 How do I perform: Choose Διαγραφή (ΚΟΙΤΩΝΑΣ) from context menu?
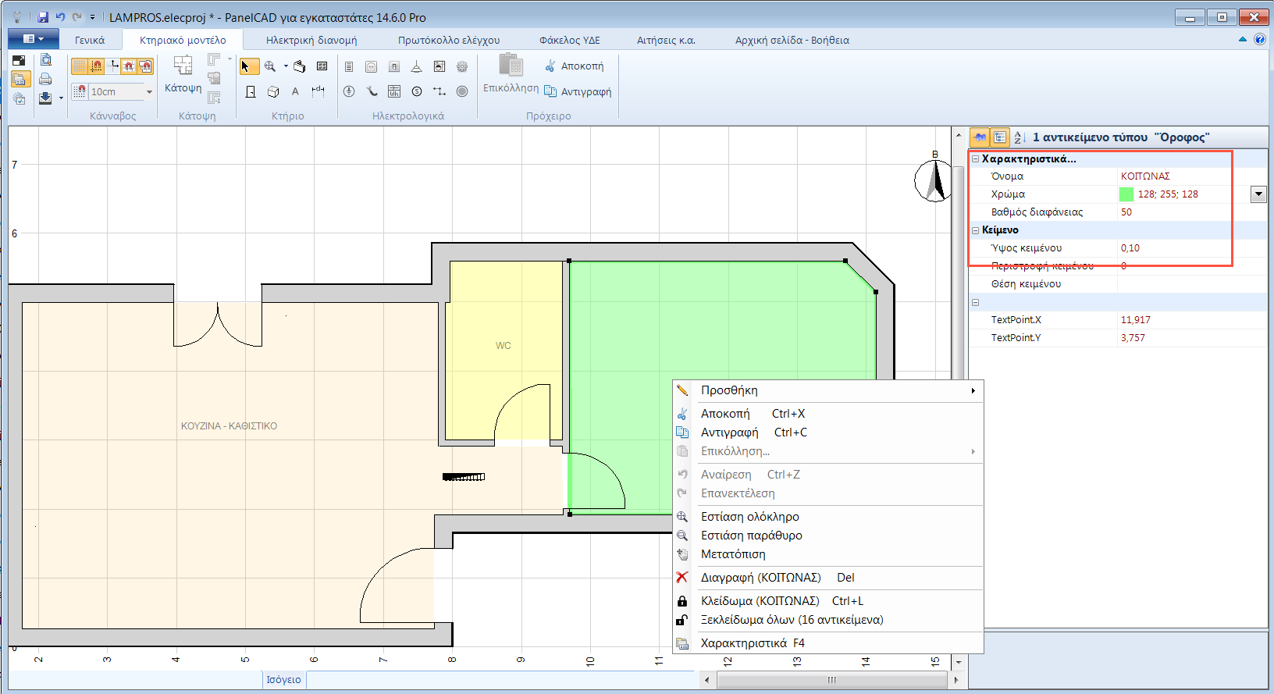760,578
